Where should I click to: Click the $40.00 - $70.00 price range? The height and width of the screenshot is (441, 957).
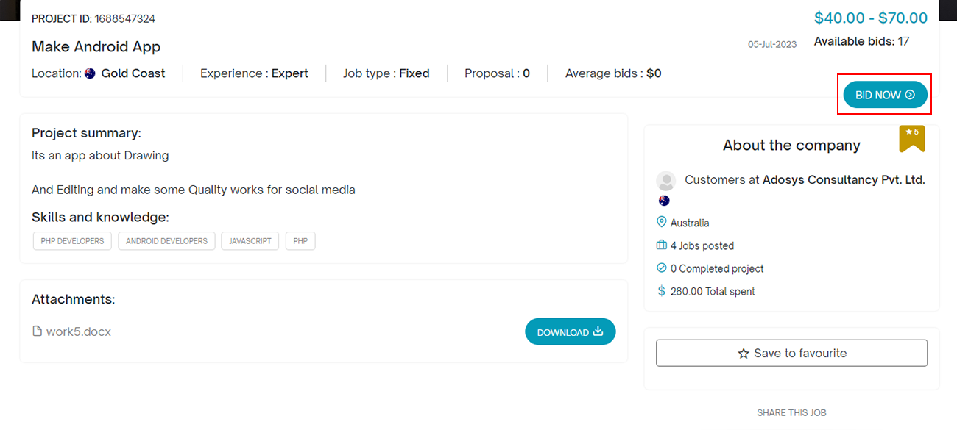(x=870, y=18)
